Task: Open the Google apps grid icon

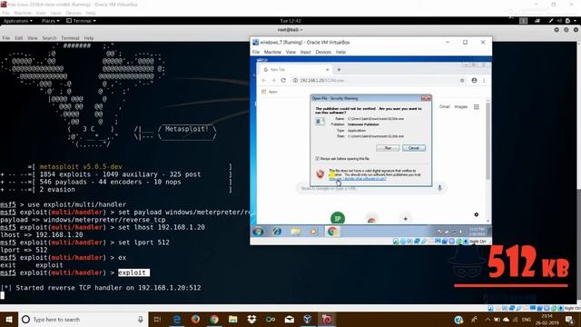Action: coord(476,107)
